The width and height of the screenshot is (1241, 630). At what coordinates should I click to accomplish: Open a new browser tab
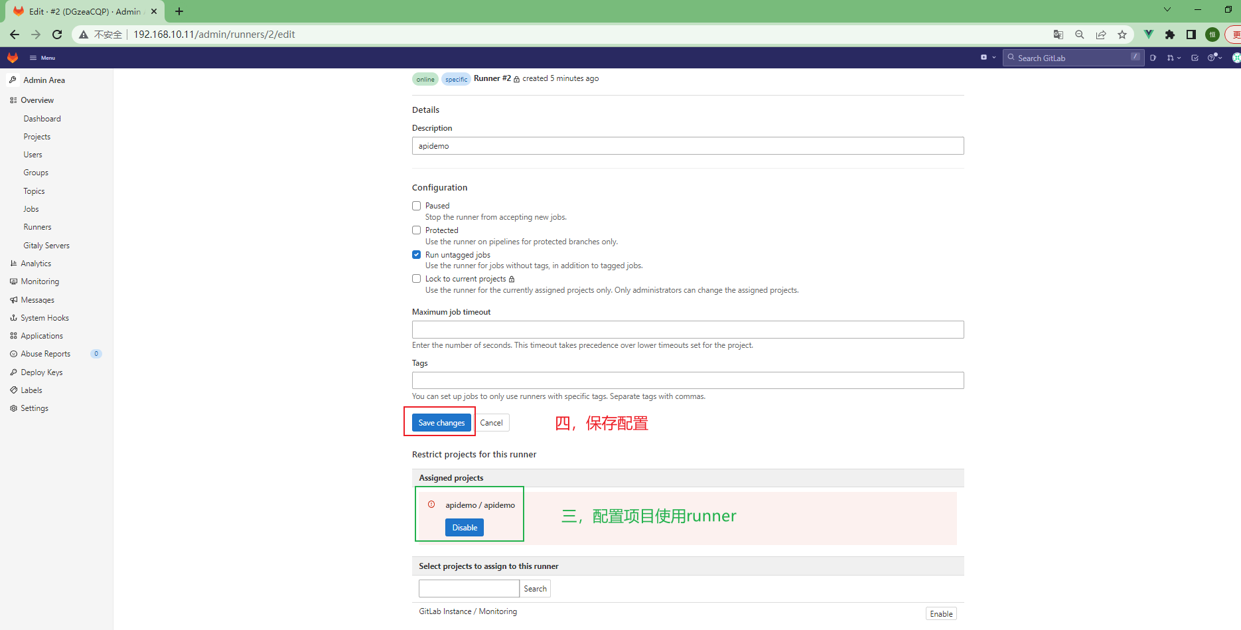click(x=179, y=11)
